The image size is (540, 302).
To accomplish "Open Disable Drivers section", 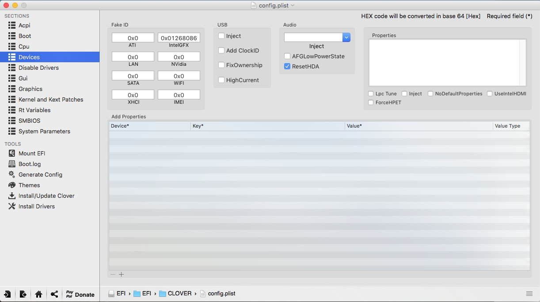I will pos(49,68).
